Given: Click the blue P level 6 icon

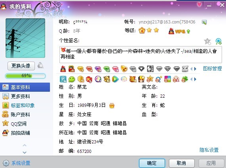Looking at the screenshot, I should [x=63, y=79].
